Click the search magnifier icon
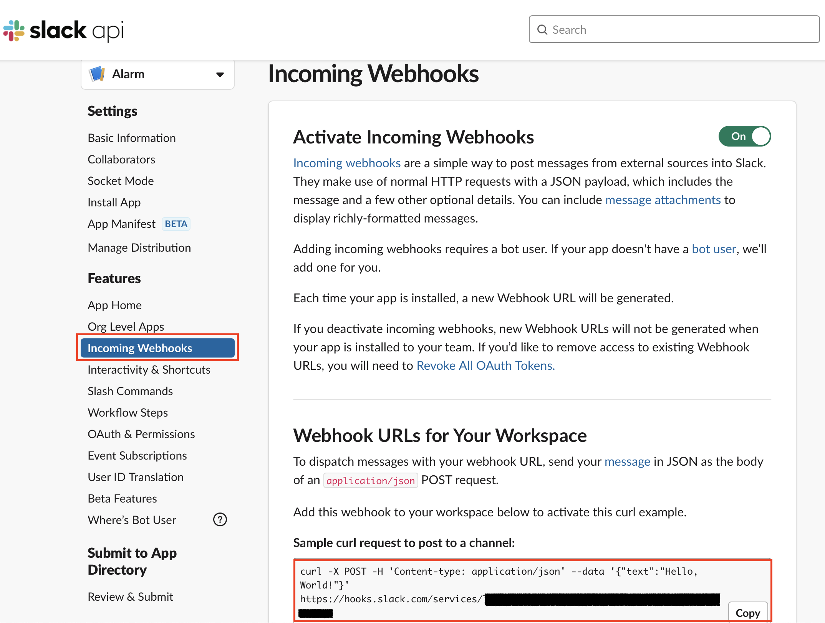The width and height of the screenshot is (825, 623). click(542, 30)
